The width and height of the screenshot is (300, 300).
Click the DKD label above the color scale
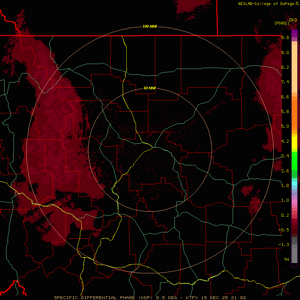coord(293,20)
